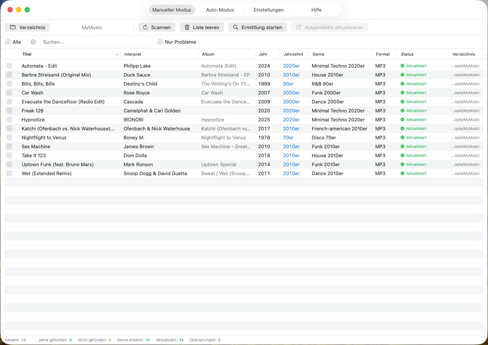Click the status checkmark icon in Katchi row
This screenshot has width=488, height=345.
pyautogui.click(x=402, y=129)
